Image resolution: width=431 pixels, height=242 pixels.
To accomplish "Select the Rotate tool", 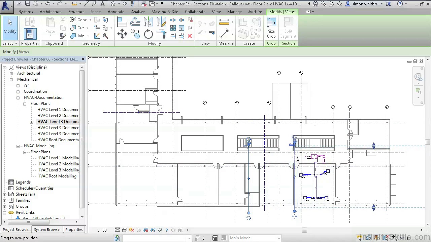I will tap(148, 34).
